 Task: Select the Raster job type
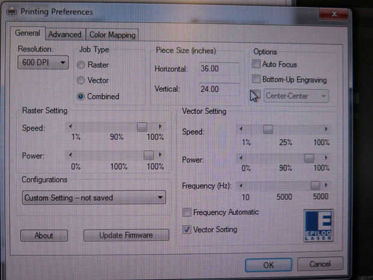(81, 65)
